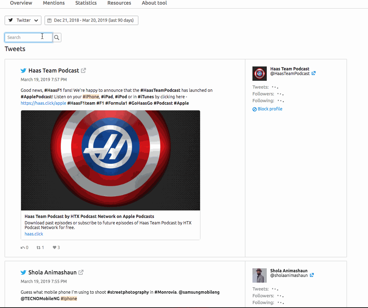
Task: Go to the Resources tab
Action: (x=119, y=3)
